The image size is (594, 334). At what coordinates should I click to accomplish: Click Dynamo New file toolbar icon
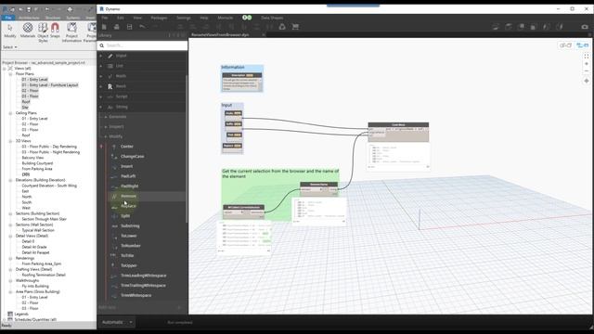click(x=104, y=27)
